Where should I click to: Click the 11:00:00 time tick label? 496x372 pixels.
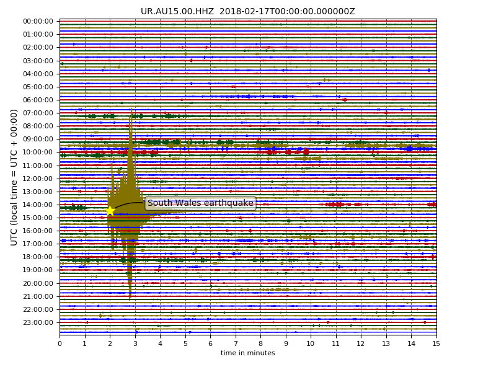[x=38, y=166]
